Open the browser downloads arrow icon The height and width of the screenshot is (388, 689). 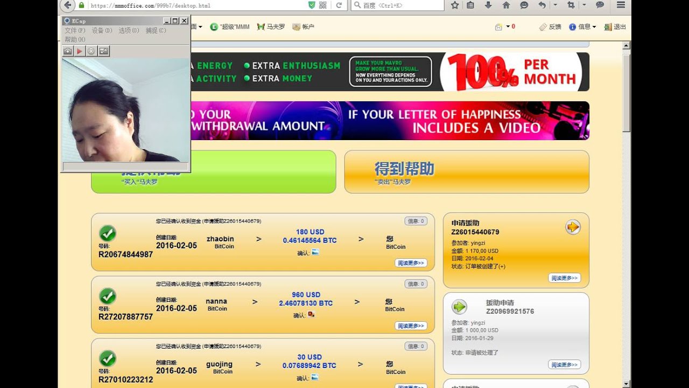coord(488,5)
